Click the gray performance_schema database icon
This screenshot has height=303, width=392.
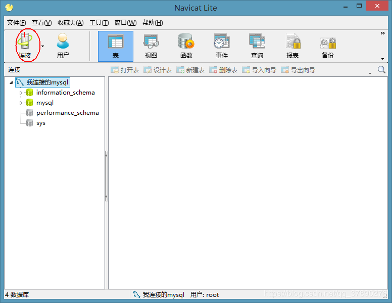(x=29, y=113)
